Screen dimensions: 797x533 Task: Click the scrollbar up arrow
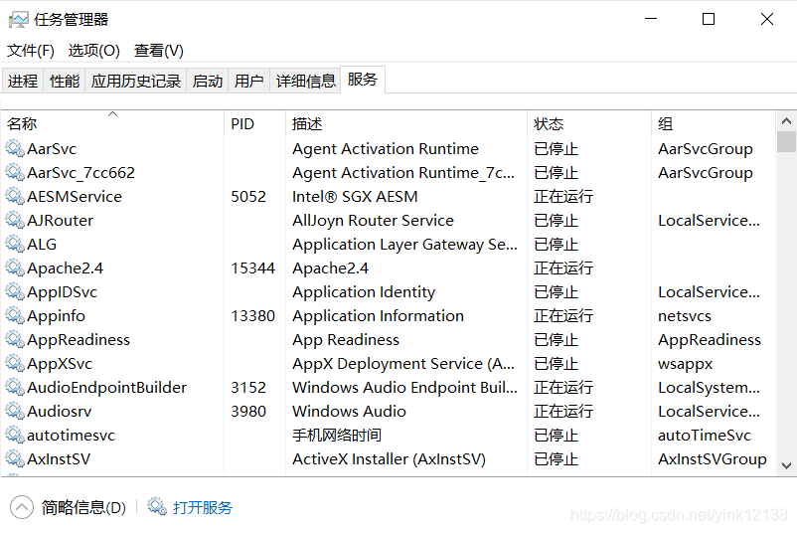(786, 121)
